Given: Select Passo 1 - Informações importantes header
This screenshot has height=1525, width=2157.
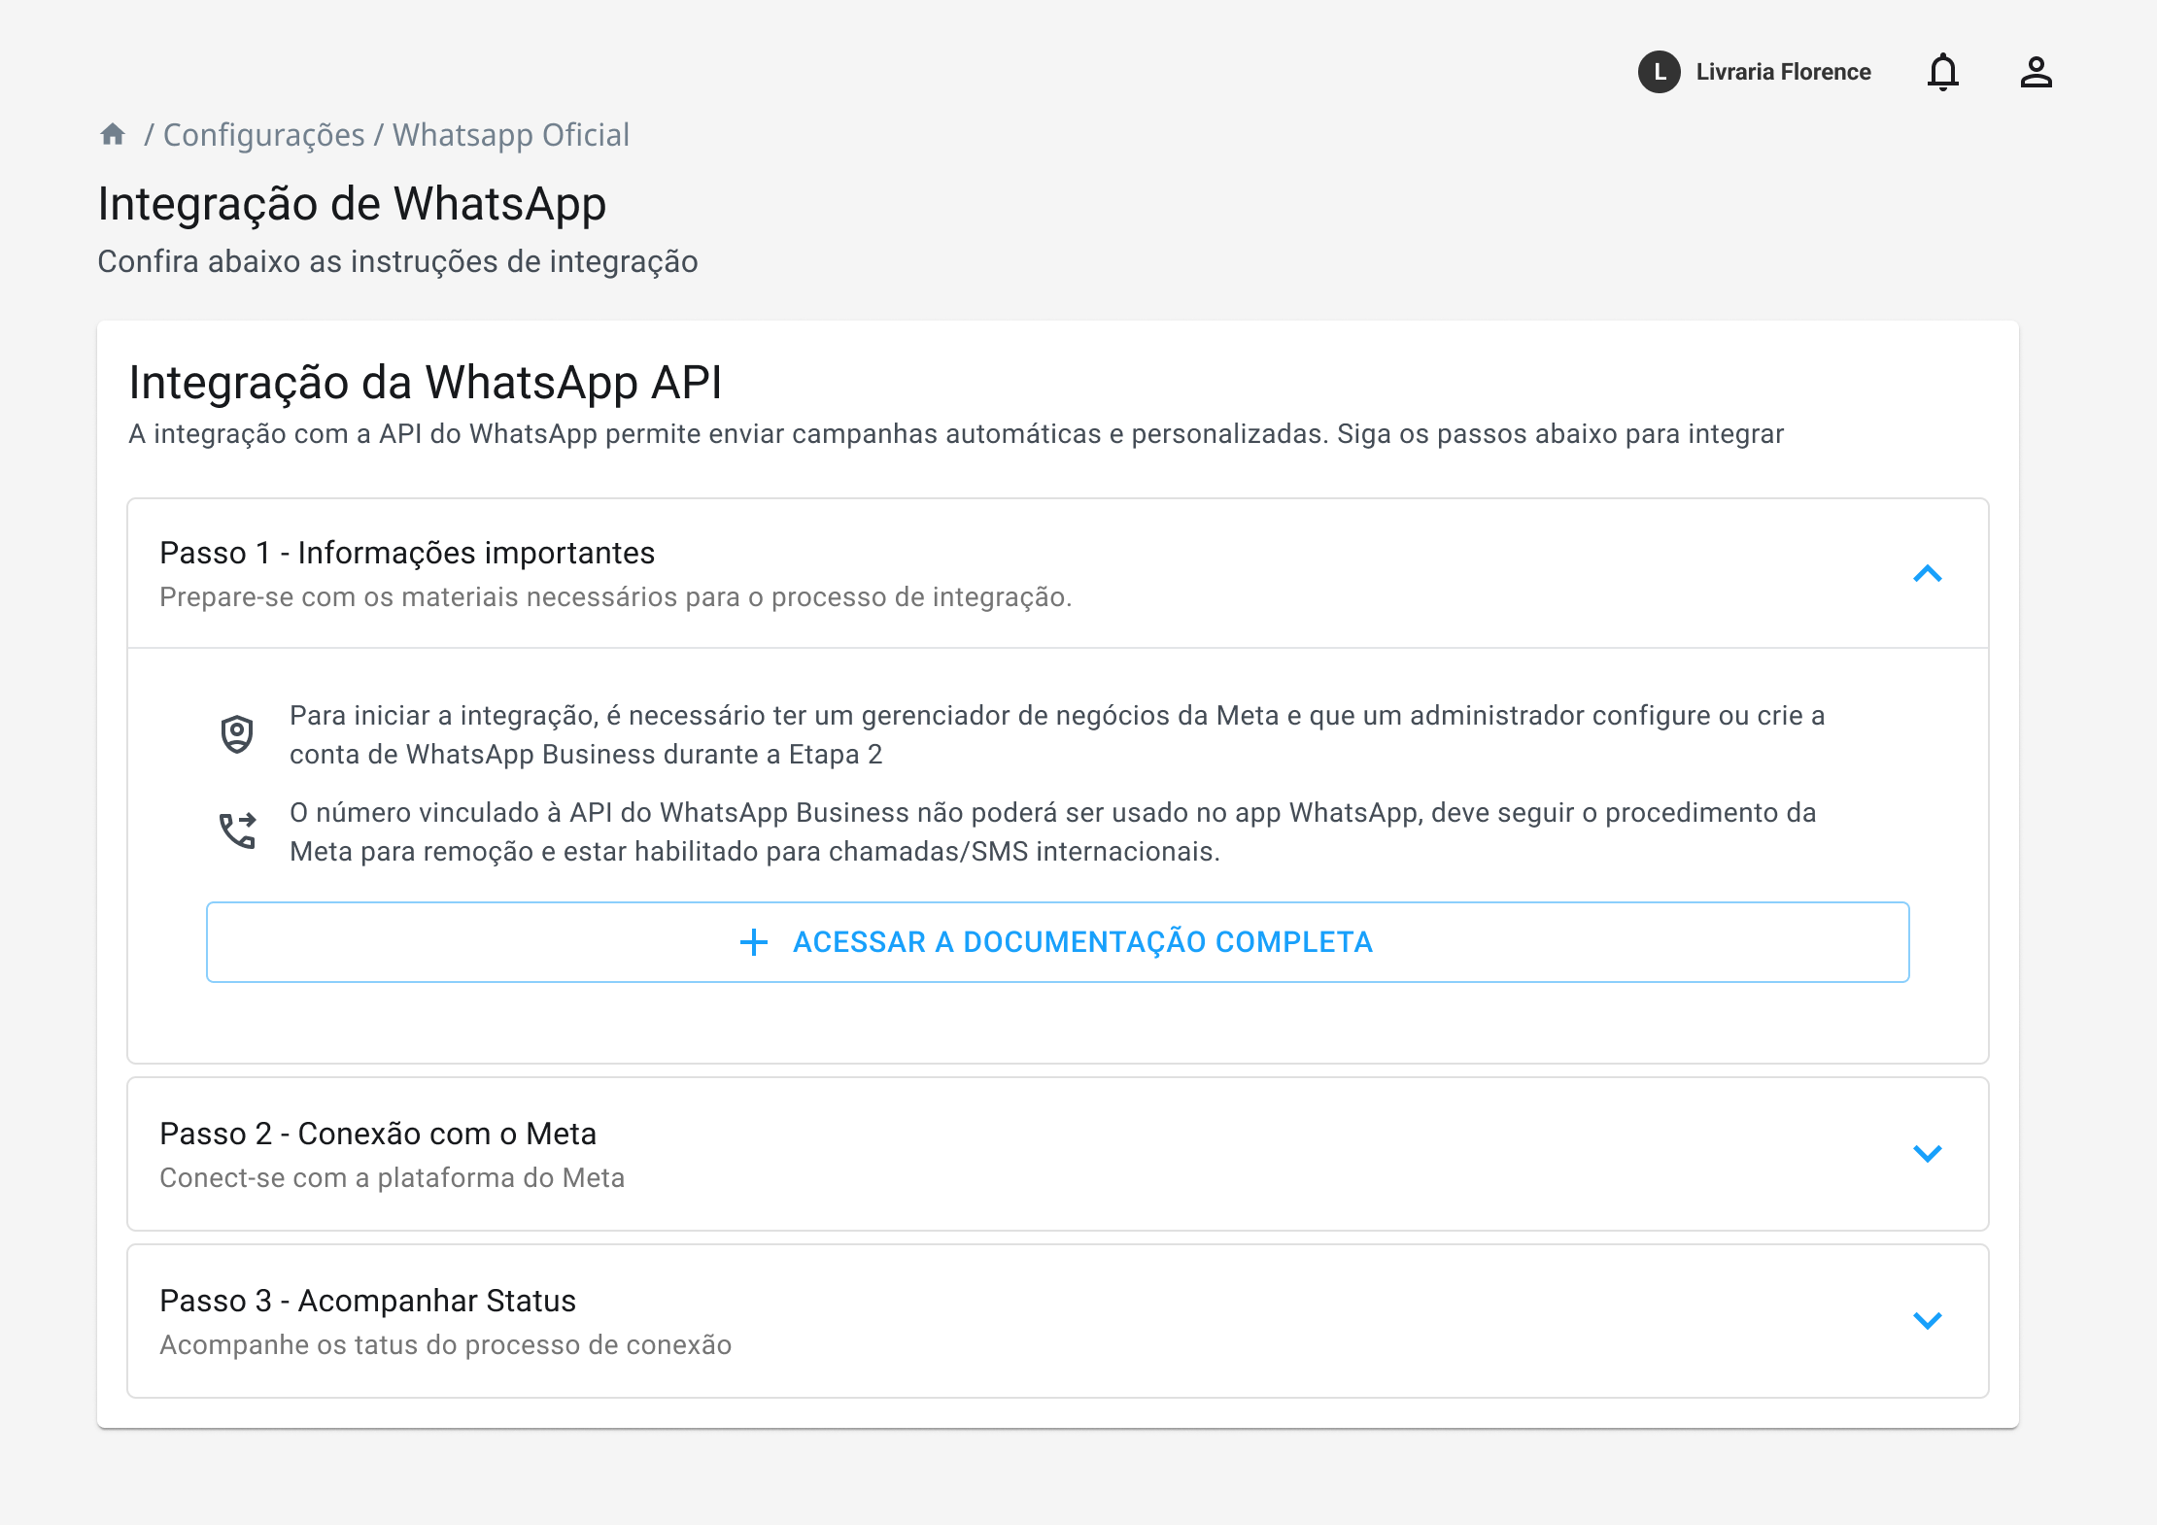Looking at the screenshot, I should (x=407, y=553).
